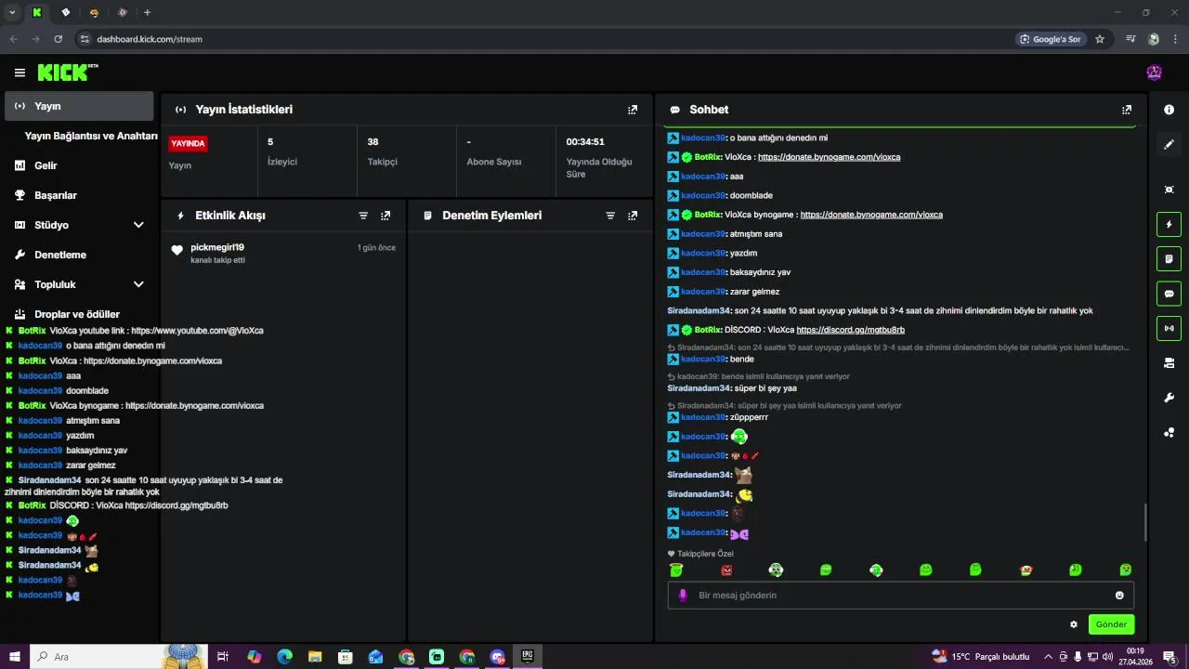The height and width of the screenshot is (669, 1189).
Task: Open the wrench tools icon in the right sidebar
Action: pyautogui.click(x=1169, y=398)
